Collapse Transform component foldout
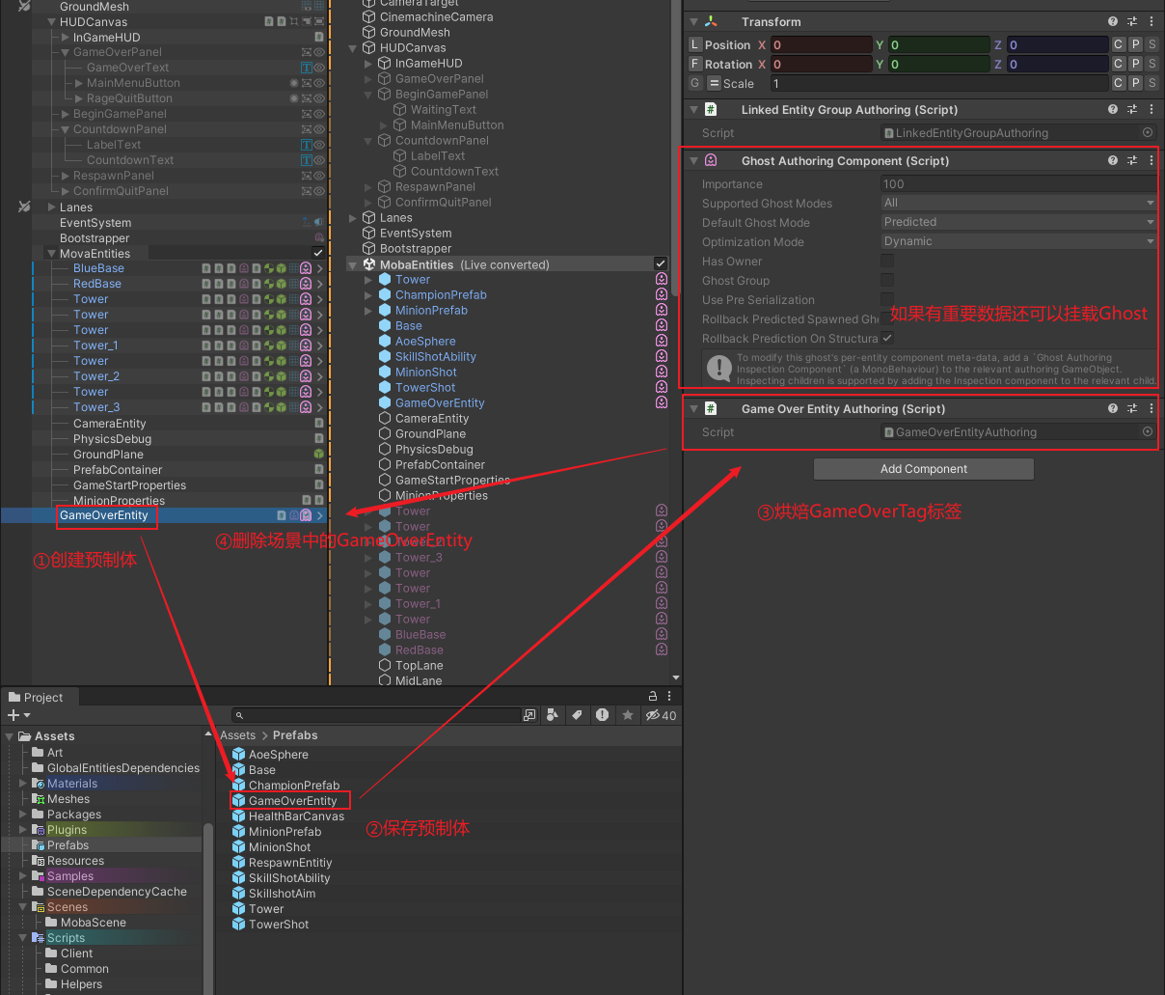 [693, 22]
